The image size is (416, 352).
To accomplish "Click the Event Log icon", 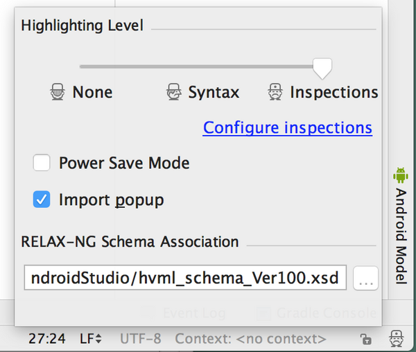I will coord(148,313).
